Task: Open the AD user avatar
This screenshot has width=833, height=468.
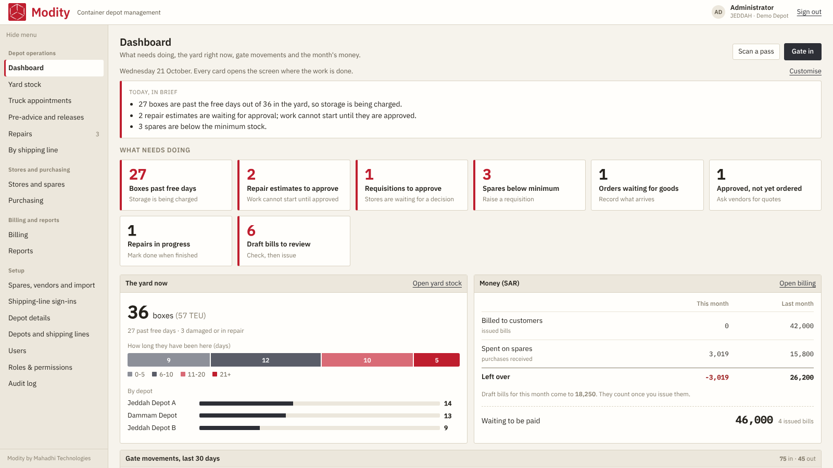Action: tap(718, 12)
